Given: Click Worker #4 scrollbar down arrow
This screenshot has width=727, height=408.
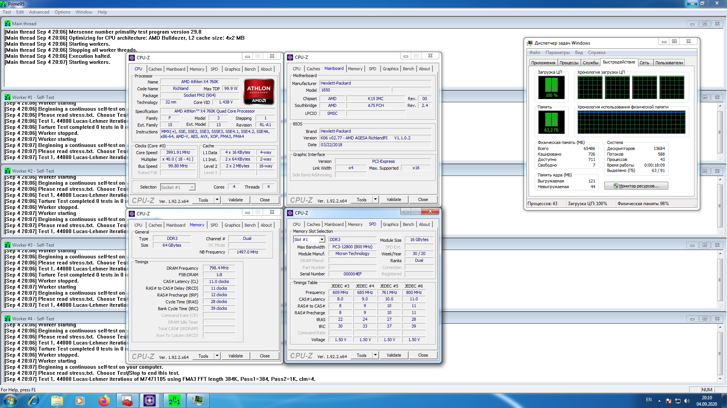Looking at the screenshot, I should (720, 379).
